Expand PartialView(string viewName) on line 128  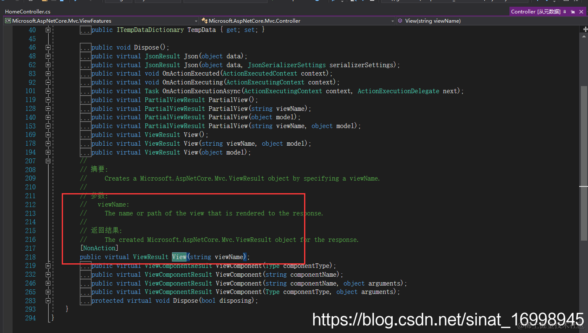point(48,109)
